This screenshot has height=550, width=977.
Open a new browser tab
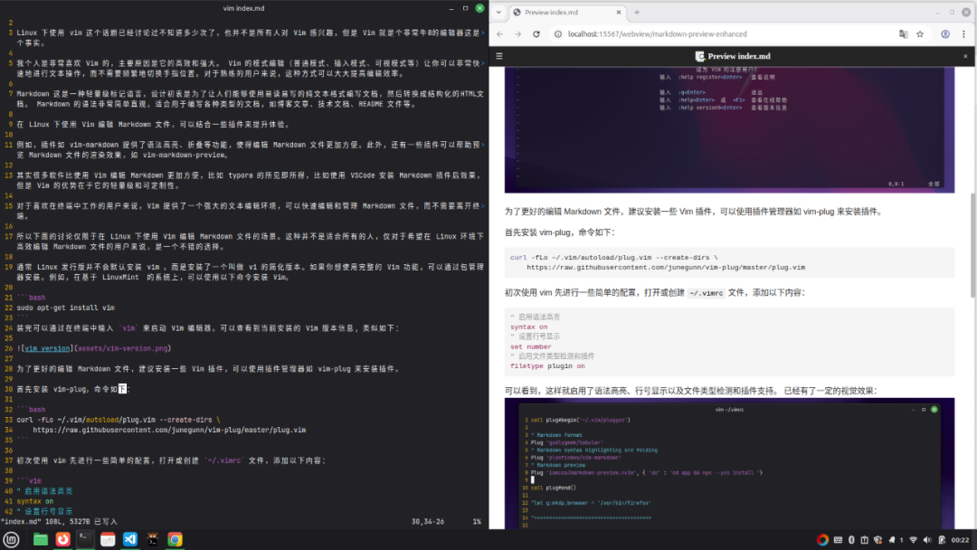[x=637, y=13]
